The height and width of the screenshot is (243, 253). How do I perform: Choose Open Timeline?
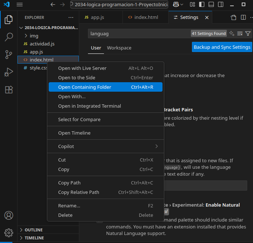pyautogui.click(x=105, y=133)
